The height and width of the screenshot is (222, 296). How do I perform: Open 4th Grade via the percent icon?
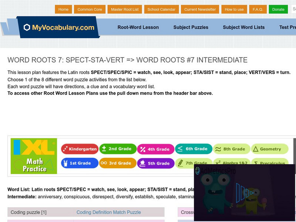143,148
